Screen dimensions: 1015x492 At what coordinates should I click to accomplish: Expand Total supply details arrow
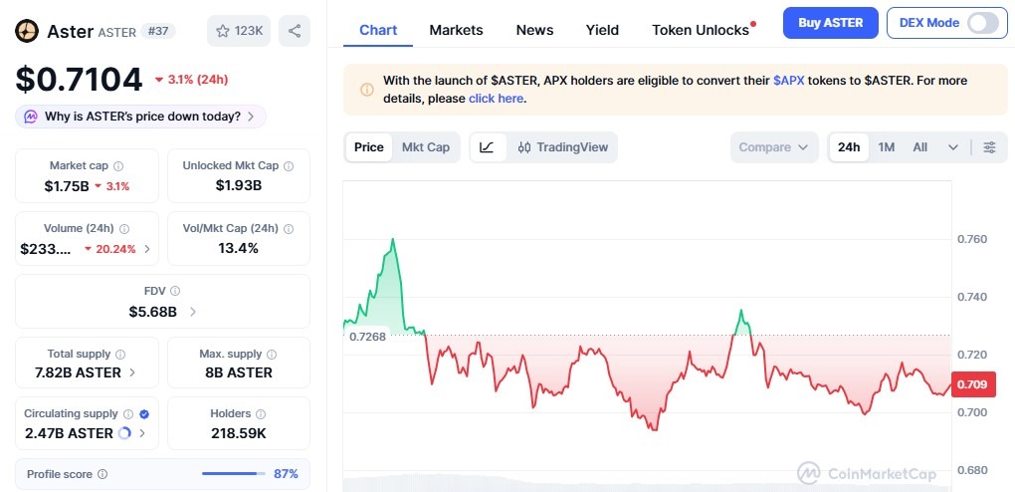tap(132, 372)
